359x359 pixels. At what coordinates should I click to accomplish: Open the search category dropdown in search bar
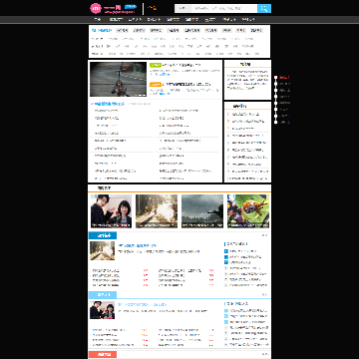(x=182, y=8)
